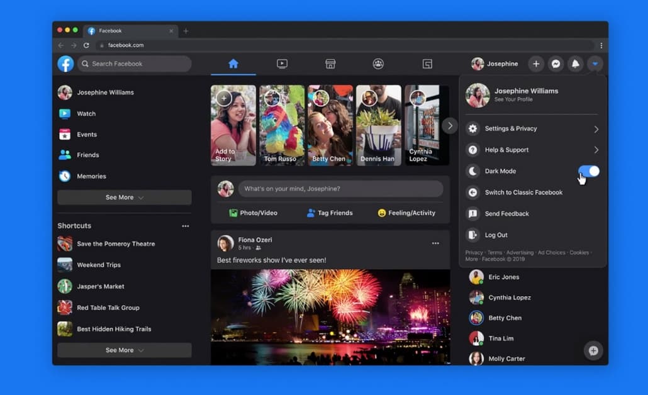The height and width of the screenshot is (395, 648).
Task: Close the account dropdown arrow menu
Action: pyautogui.click(x=595, y=64)
